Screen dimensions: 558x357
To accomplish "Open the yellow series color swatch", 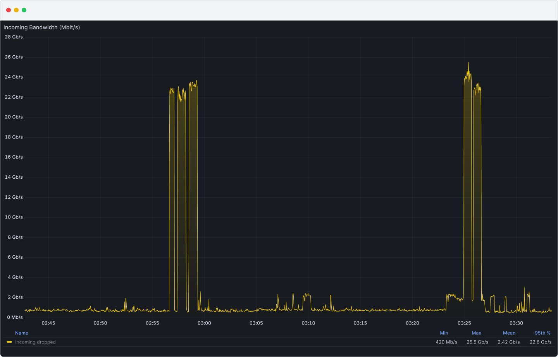I will 9,342.
